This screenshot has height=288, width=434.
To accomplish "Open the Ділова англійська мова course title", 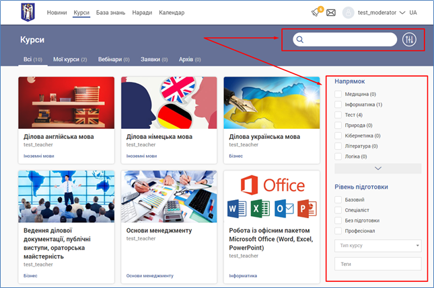I will (x=59, y=136).
